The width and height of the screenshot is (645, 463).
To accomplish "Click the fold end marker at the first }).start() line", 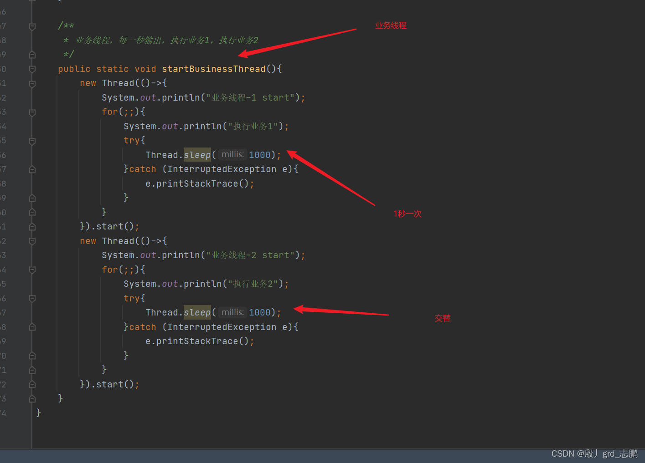I will pos(32,227).
